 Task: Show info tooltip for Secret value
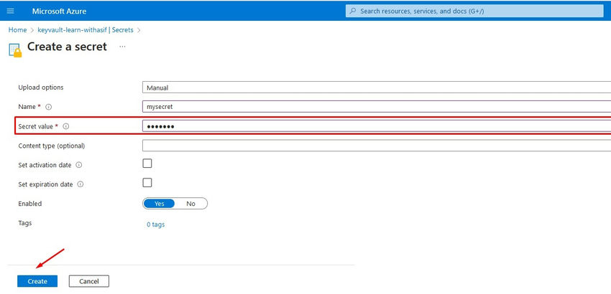[66, 126]
